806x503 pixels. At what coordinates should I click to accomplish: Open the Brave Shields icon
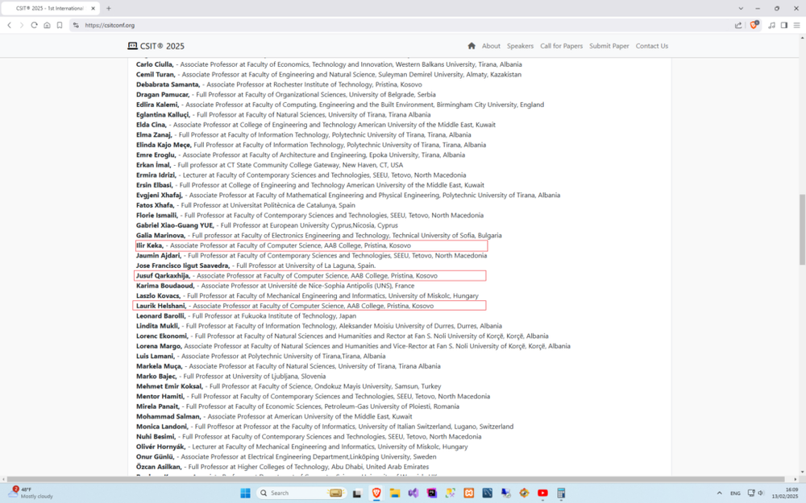tap(754, 25)
